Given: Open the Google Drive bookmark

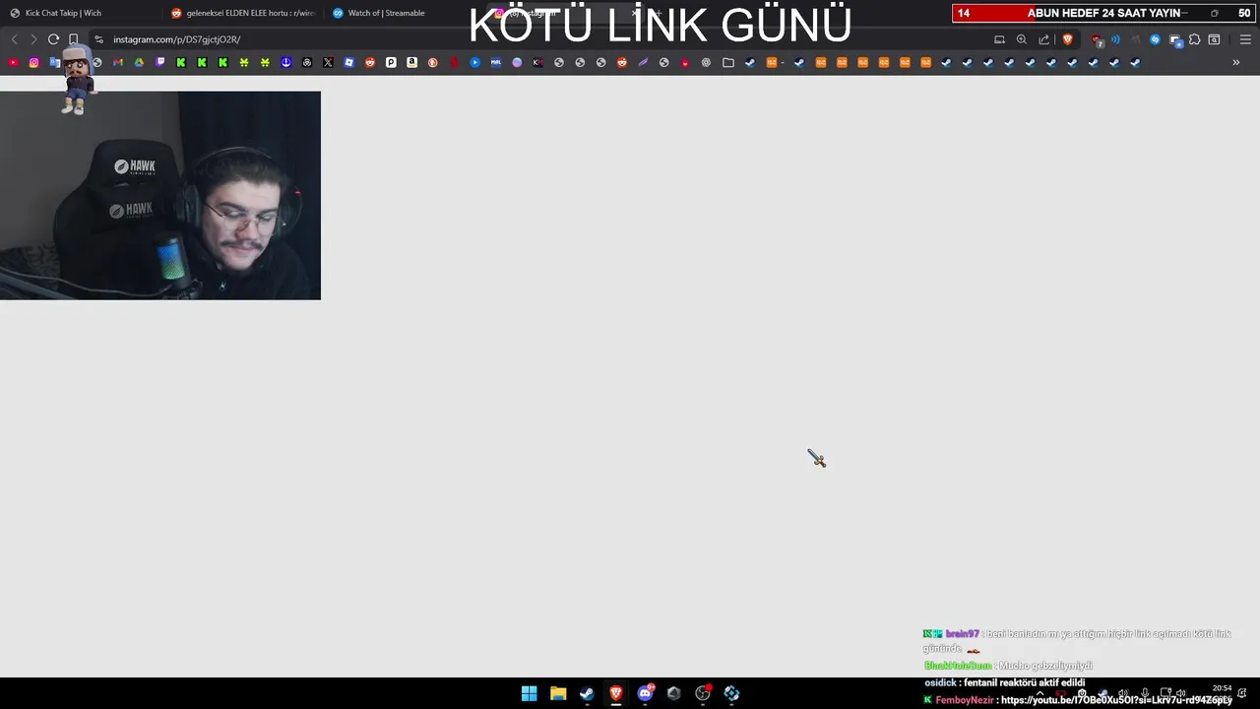Looking at the screenshot, I should pos(139,63).
